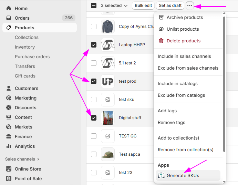Toggle the three-dot more actions menu
This screenshot has width=238, height=185.
(x=190, y=6)
